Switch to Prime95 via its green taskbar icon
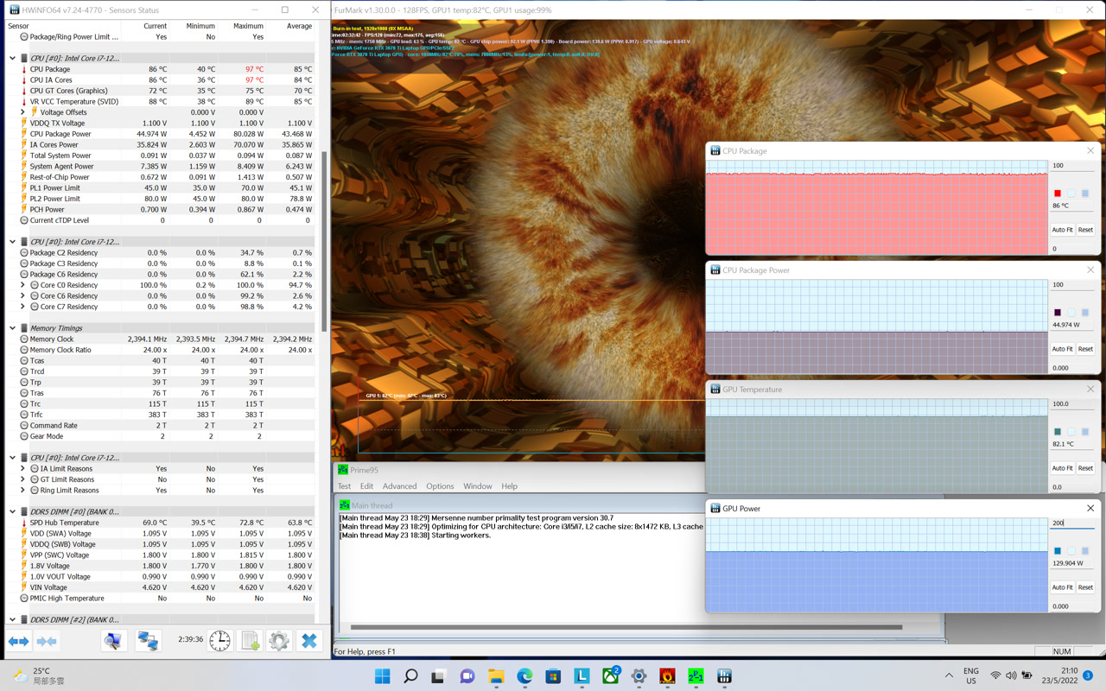 [x=696, y=676]
